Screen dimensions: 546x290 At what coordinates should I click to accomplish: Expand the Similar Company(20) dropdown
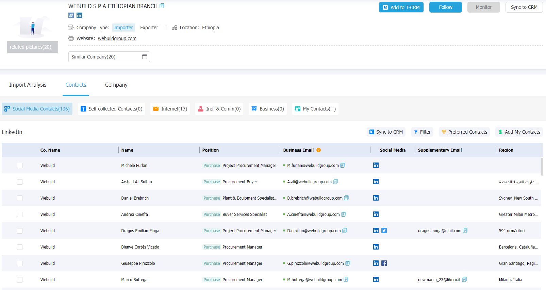[x=109, y=57]
